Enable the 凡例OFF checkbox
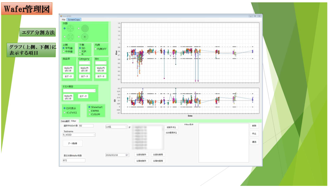 (x=96, y=49)
